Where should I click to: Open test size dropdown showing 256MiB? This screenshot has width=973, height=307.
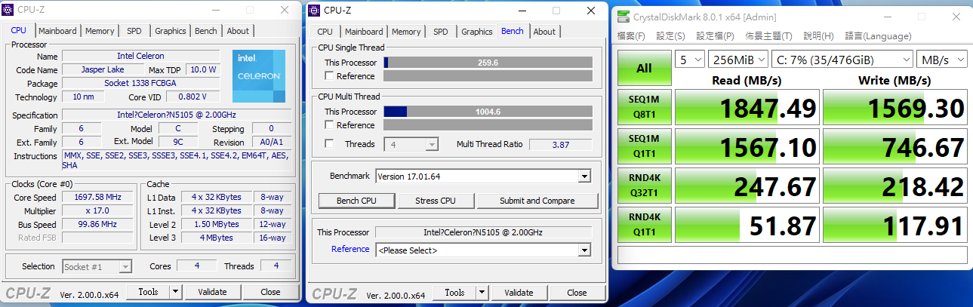click(x=738, y=60)
